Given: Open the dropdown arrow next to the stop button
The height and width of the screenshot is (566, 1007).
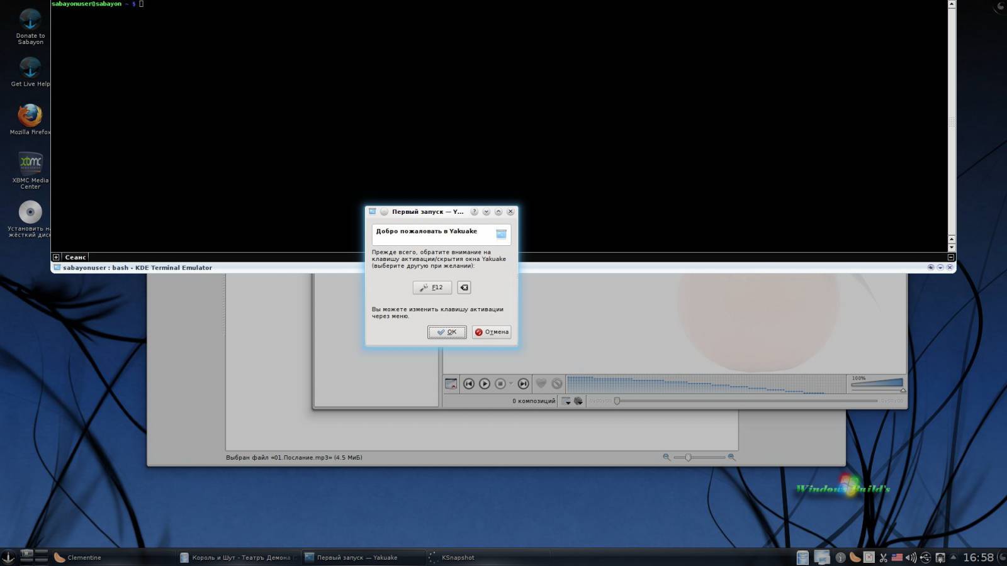Looking at the screenshot, I should pyautogui.click(x=510, y=384).
